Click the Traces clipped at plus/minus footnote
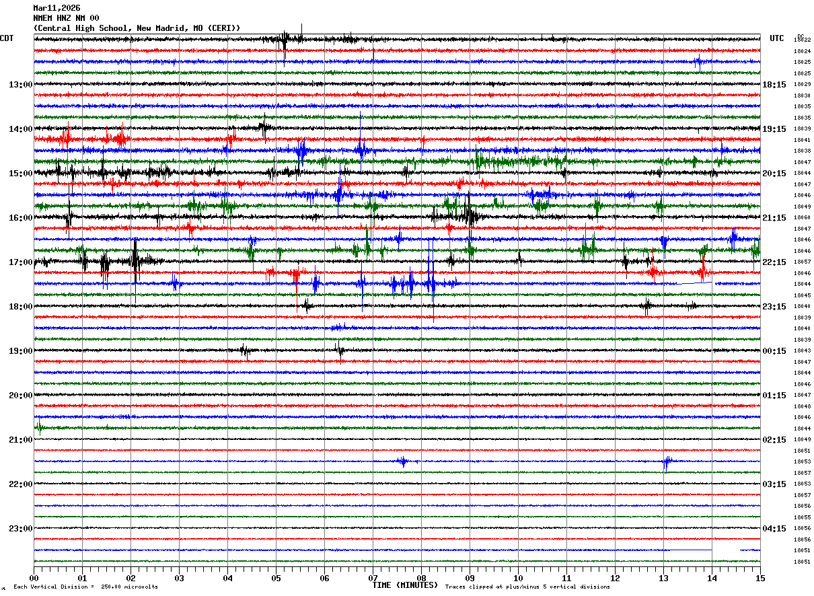 [527, 587]
